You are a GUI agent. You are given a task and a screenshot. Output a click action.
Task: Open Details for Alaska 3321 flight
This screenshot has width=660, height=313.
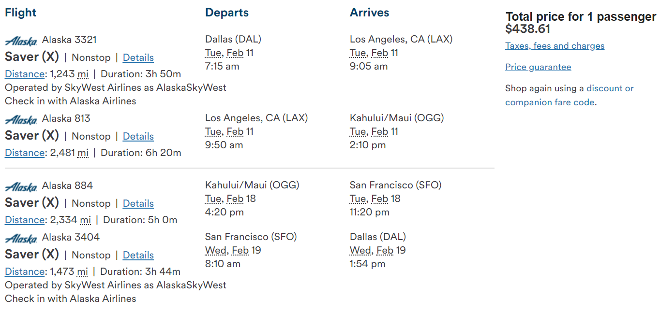point(138,57)
